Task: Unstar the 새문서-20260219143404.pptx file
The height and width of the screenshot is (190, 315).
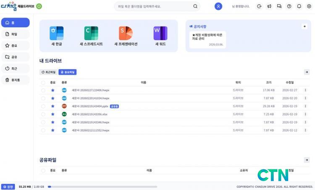Action: pos(53,106)
